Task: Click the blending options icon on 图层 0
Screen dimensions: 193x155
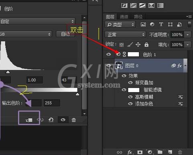Action: [x=173, y=66]
